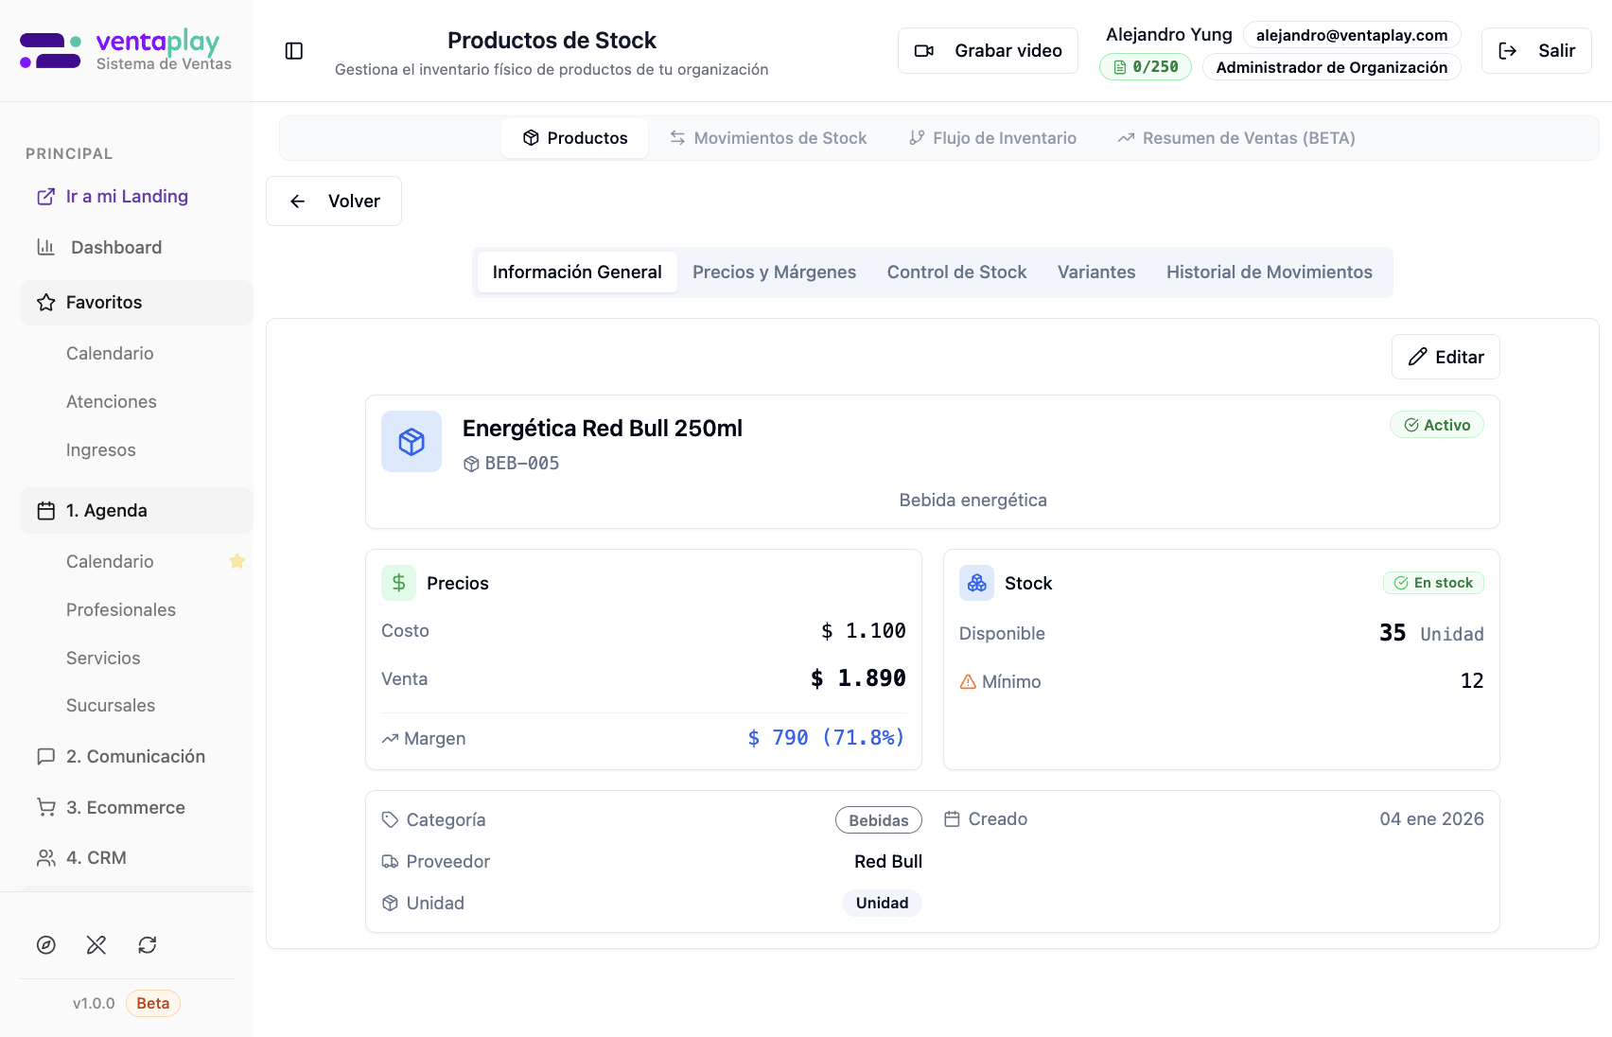Go to the Dashboard

pos(116,247)
